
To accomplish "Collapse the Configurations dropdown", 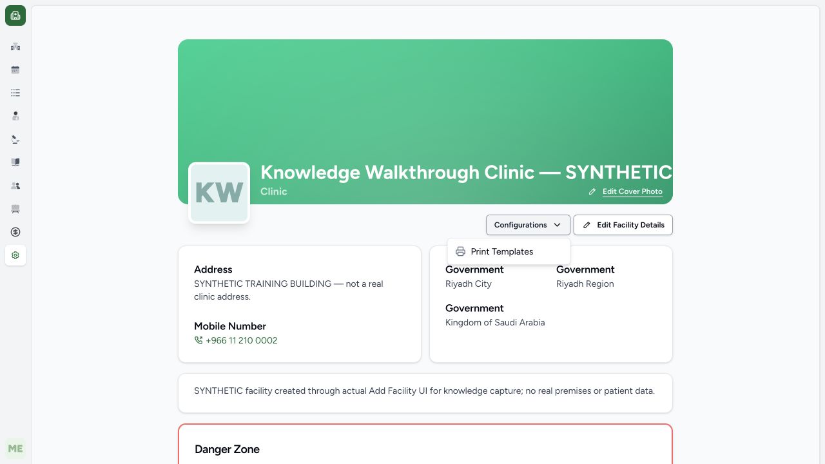I will pos(528,225).
